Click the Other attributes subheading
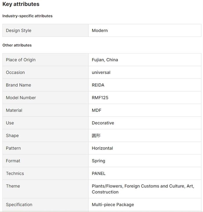This screenshot has height=212, width=203. pos(17,45)
